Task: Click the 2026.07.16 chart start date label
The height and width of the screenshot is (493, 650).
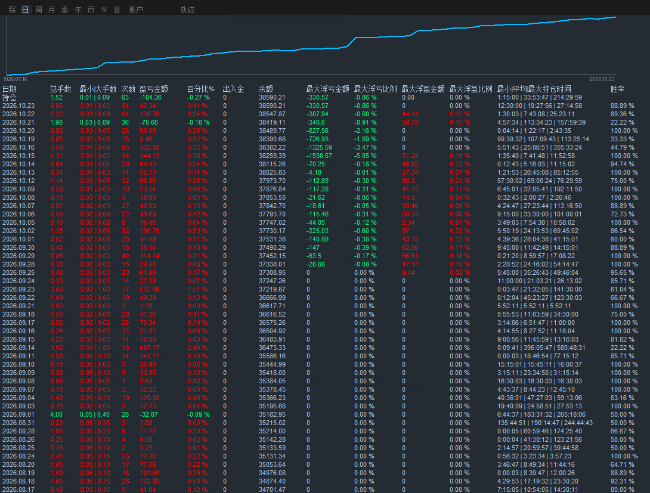Action: click(16, 79)
